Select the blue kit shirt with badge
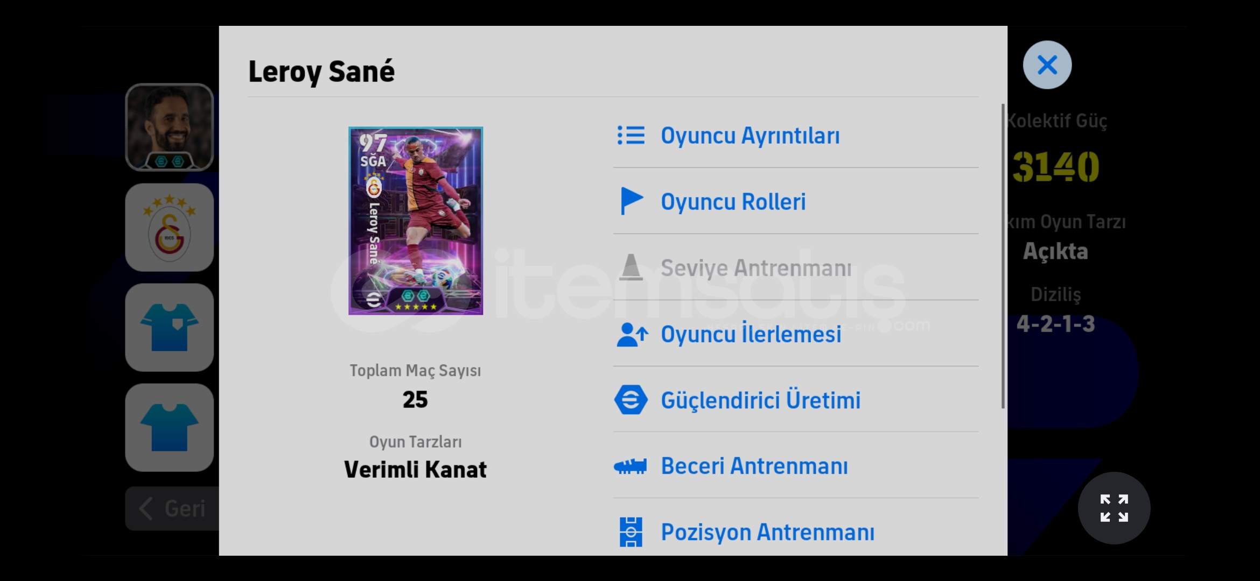The image size is (1260, 581). [170, 328]
